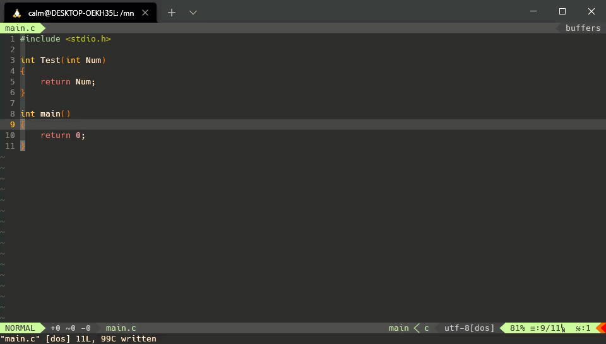Select the main.c buffer tab in Vim tabline
This screenshot has width=606, height=344.
[20, 28]
